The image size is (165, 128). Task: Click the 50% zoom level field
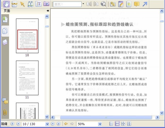click(88, 124)
